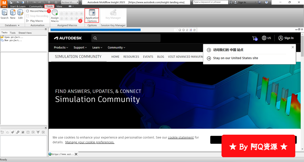
Task: Click the Undo arrow in quick access toolbar
Action: (x=35, y=2)
